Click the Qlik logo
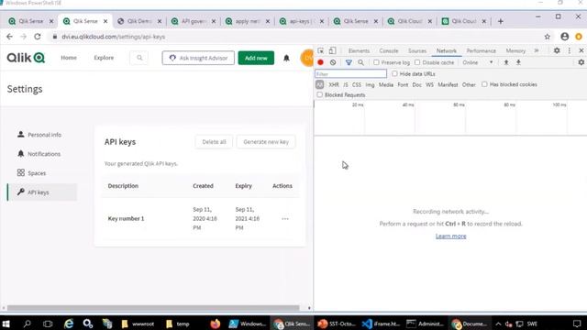Viewport: 587px width, 330px height. point(26,58)
